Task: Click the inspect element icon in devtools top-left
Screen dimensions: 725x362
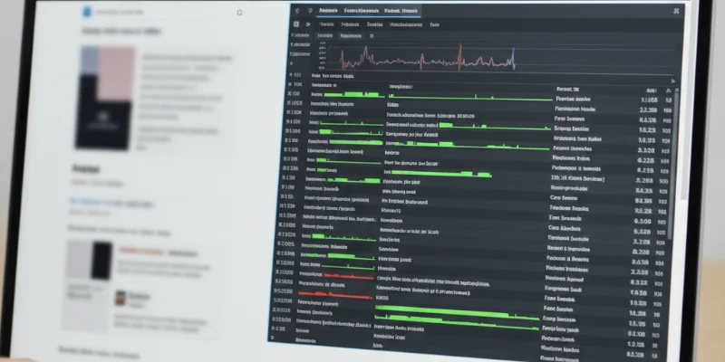Action: (x=300, y=10)
